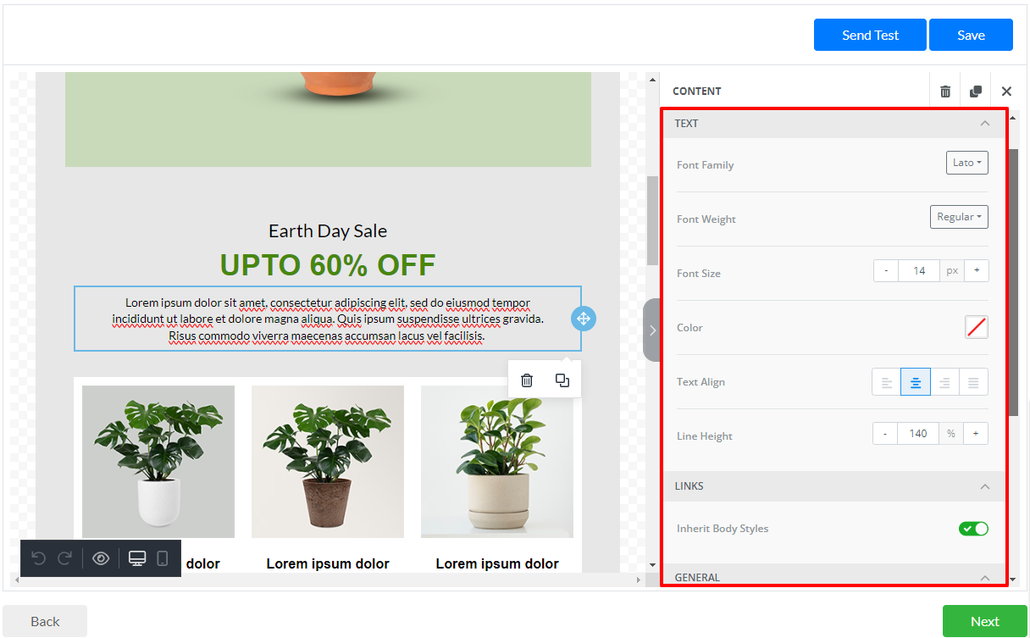Collapse the Text section header
This screenshot has width=1030, height=638.
(x=984, y=124)
